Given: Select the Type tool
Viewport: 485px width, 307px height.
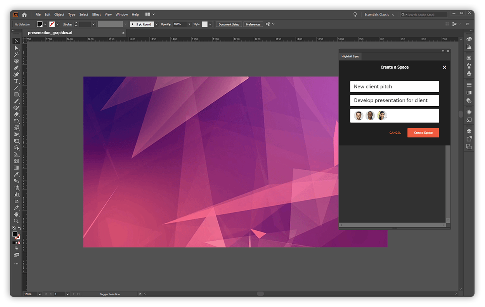Looking at the screenshot, I should click(x=16, y=81).
